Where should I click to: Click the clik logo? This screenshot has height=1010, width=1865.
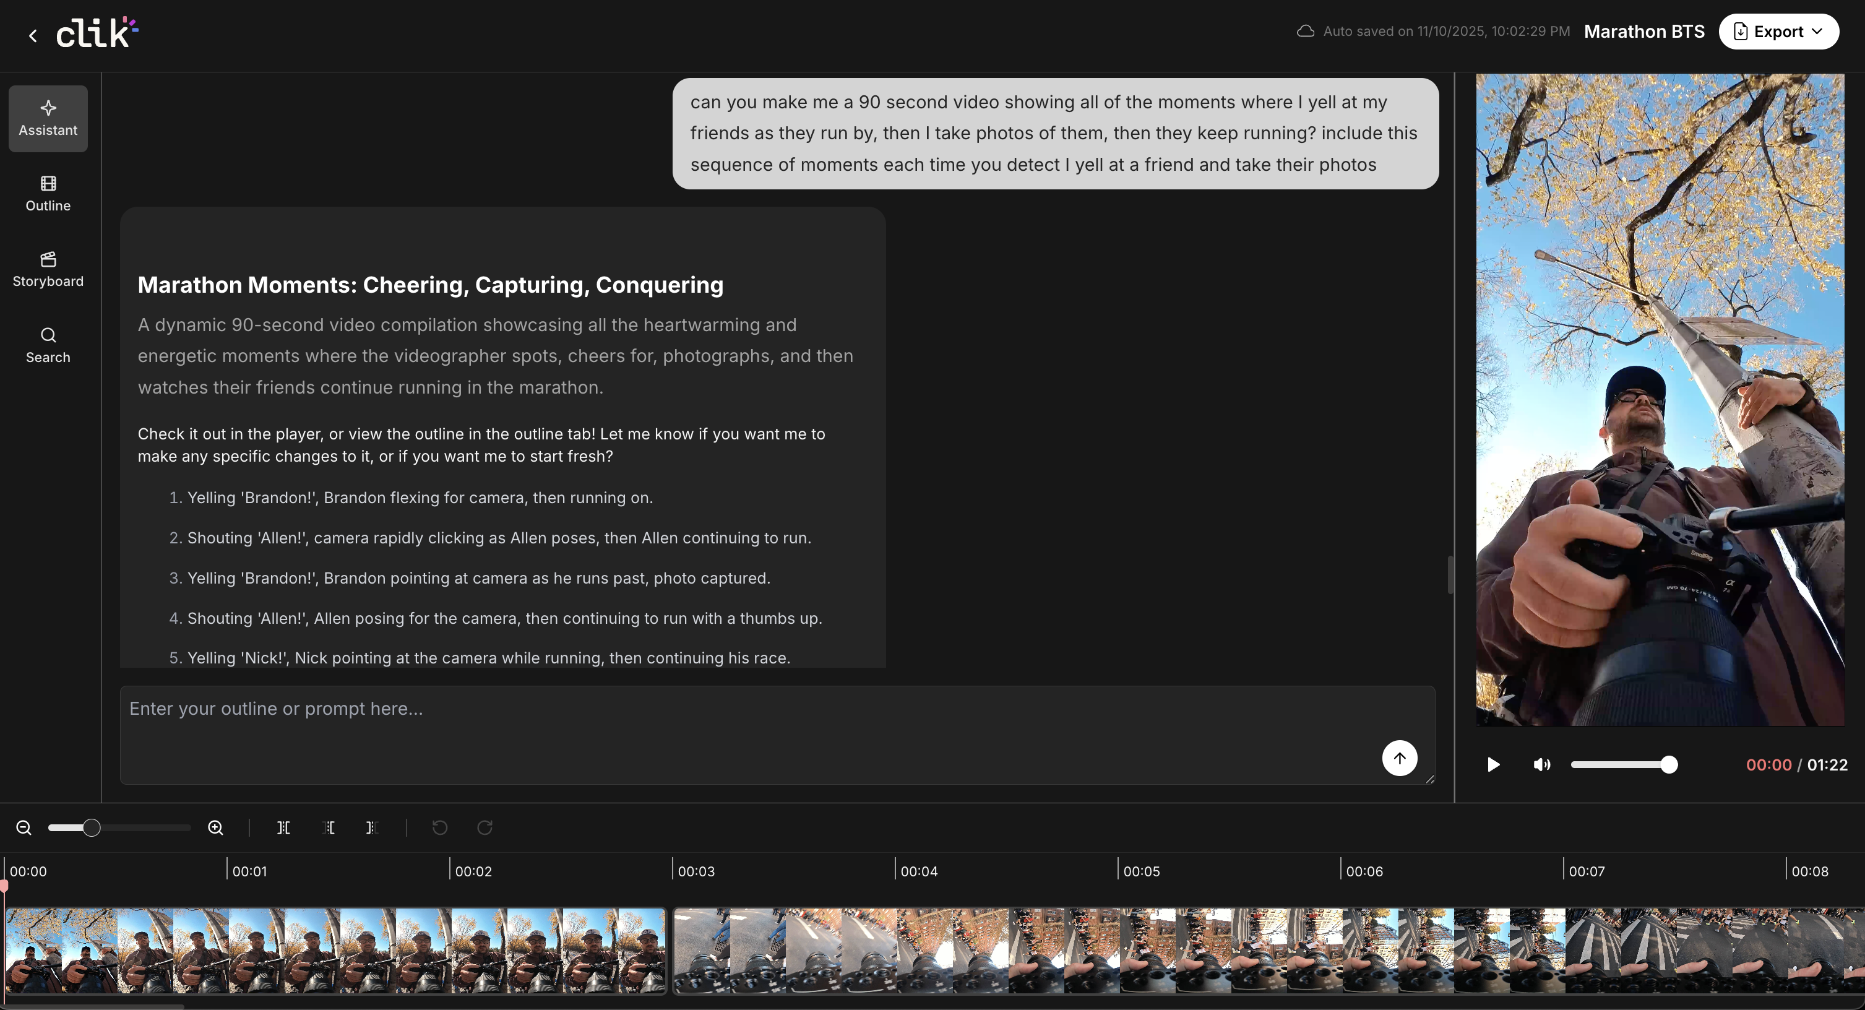point(97,32)
